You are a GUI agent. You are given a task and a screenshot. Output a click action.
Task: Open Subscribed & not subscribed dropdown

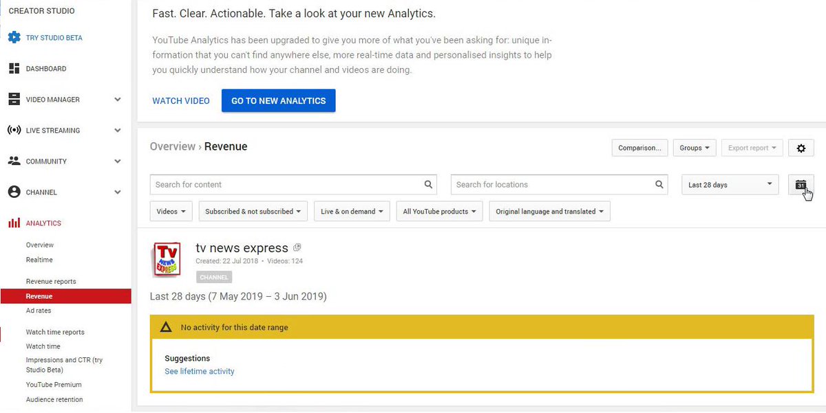coord(253,212)
